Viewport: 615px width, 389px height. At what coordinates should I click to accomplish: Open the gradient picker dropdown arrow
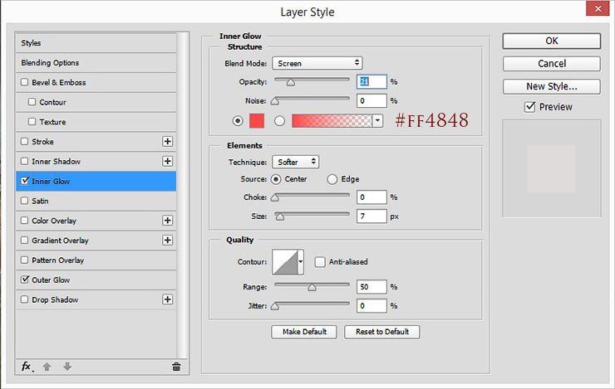tap(377, 121)
